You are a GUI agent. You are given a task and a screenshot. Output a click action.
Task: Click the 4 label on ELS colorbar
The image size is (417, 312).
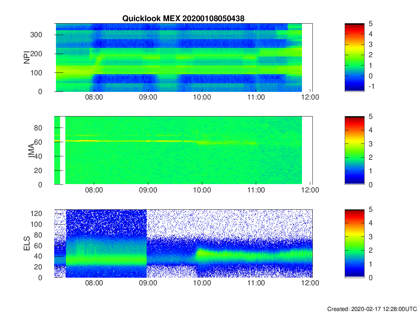370,223
